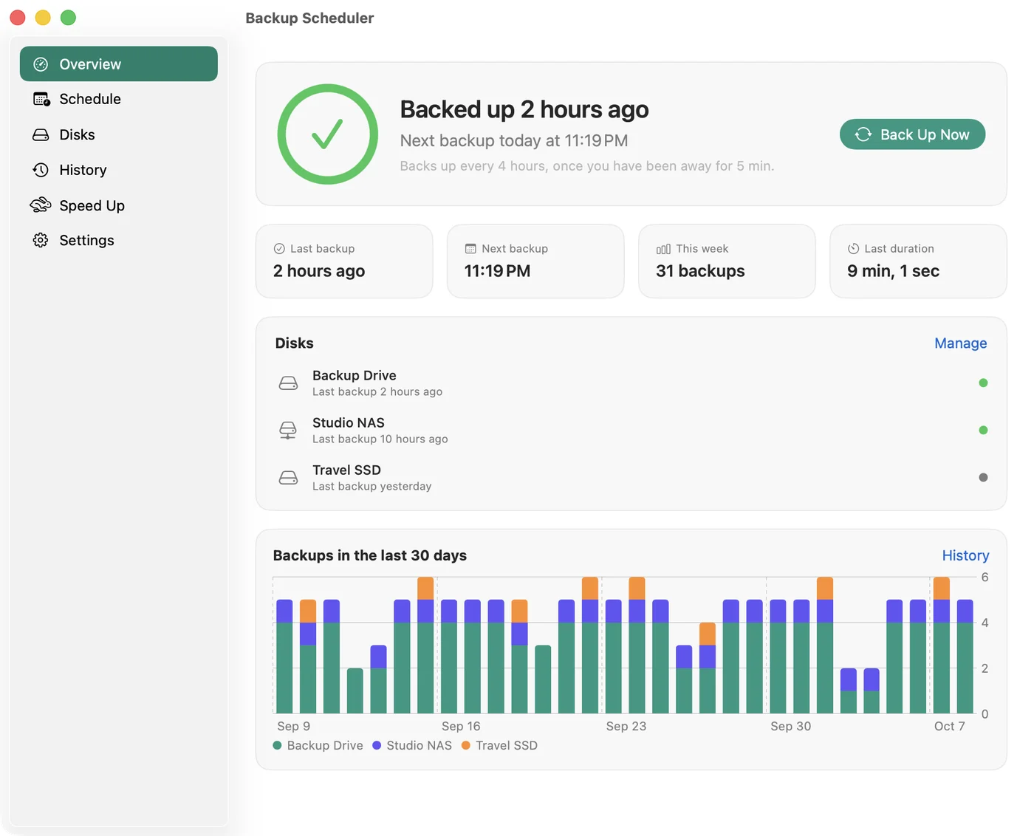Click the Last backup checkmark icon
Screen dimensions: 1034x836
pyautogui.click(x=279, y=249)
